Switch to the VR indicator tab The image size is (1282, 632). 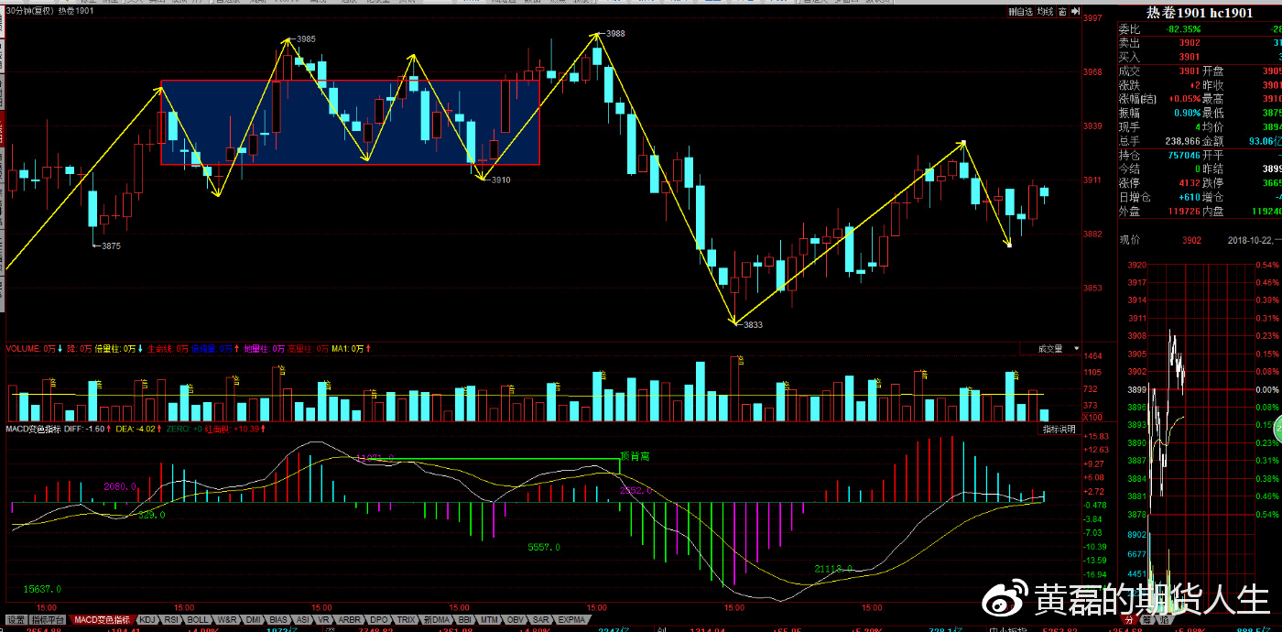(x=323, y=620)
